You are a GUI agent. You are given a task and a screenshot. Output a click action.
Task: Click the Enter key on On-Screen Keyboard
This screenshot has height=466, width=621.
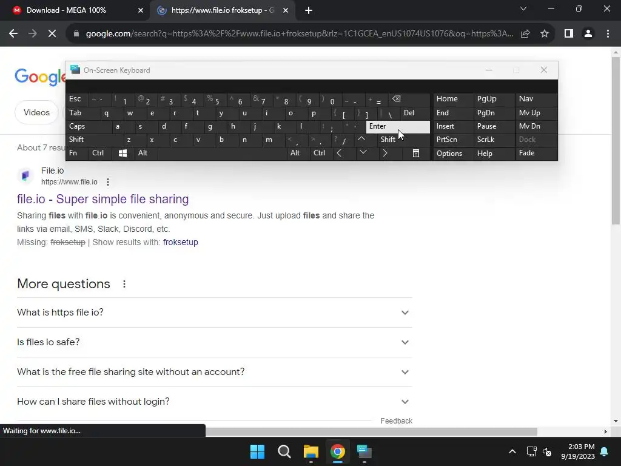point(398,127)
